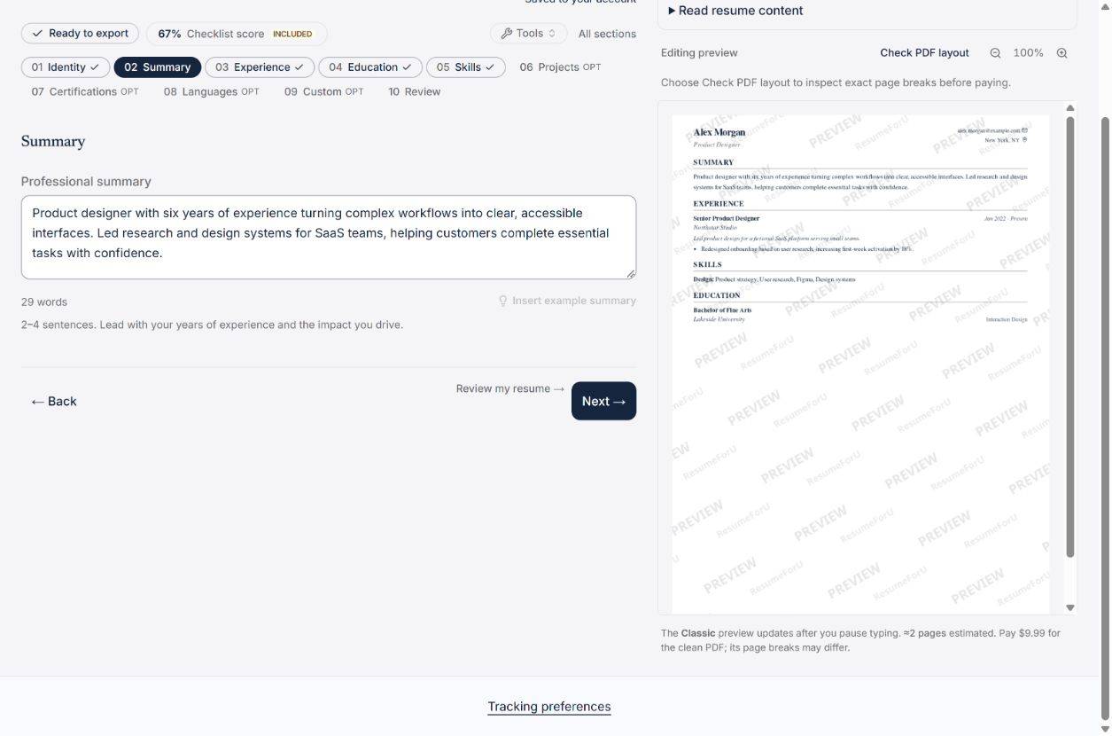This screenshot has width=1112, height=736.
Task: Zoom in the resume preview
Action: (1061, 53)
